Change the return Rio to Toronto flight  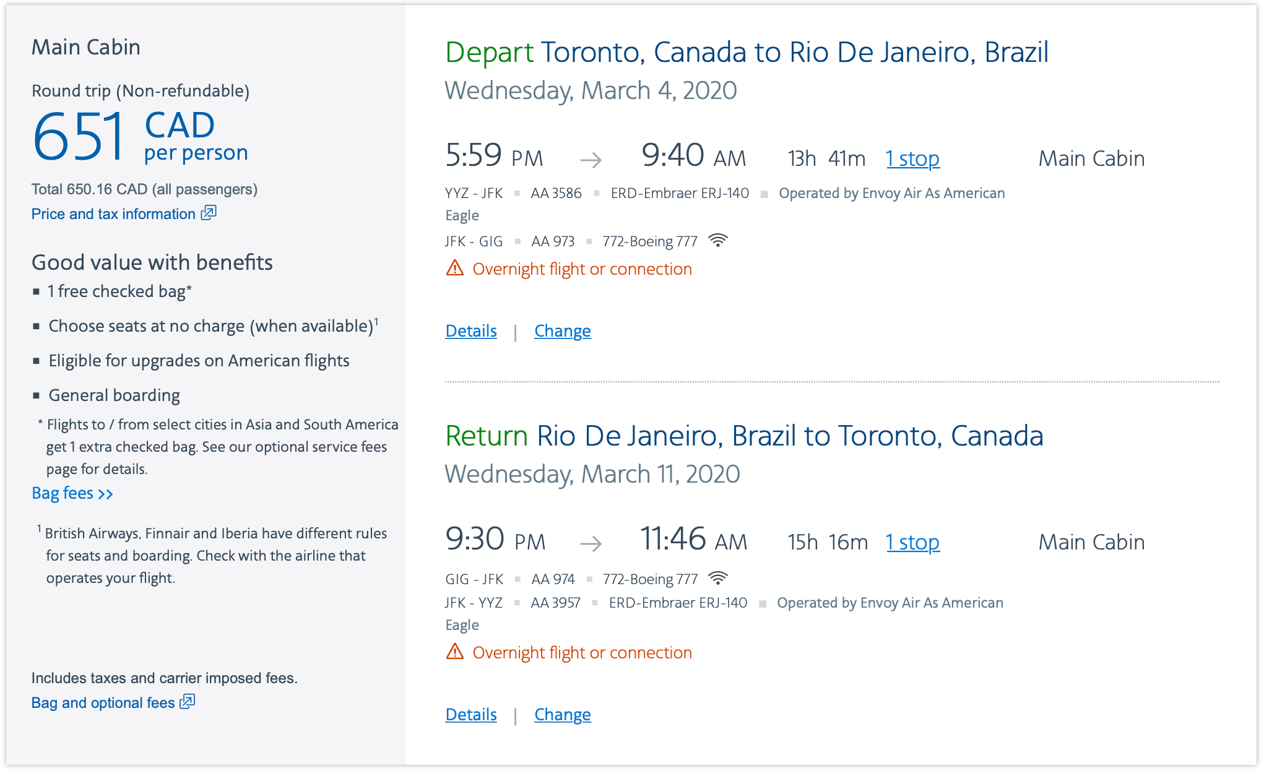point(562,715)
